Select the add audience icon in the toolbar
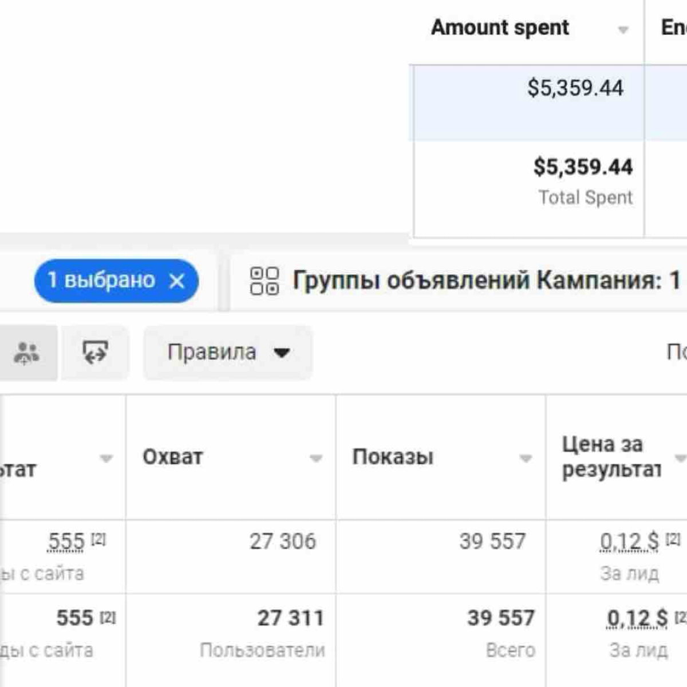687x687 pixels. [27, 352]
